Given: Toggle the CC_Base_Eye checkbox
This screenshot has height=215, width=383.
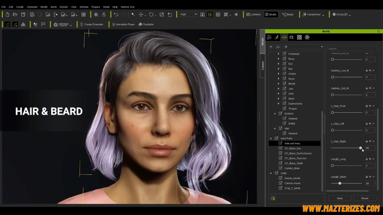Looking at the screenshot, I should click(281, 148).
